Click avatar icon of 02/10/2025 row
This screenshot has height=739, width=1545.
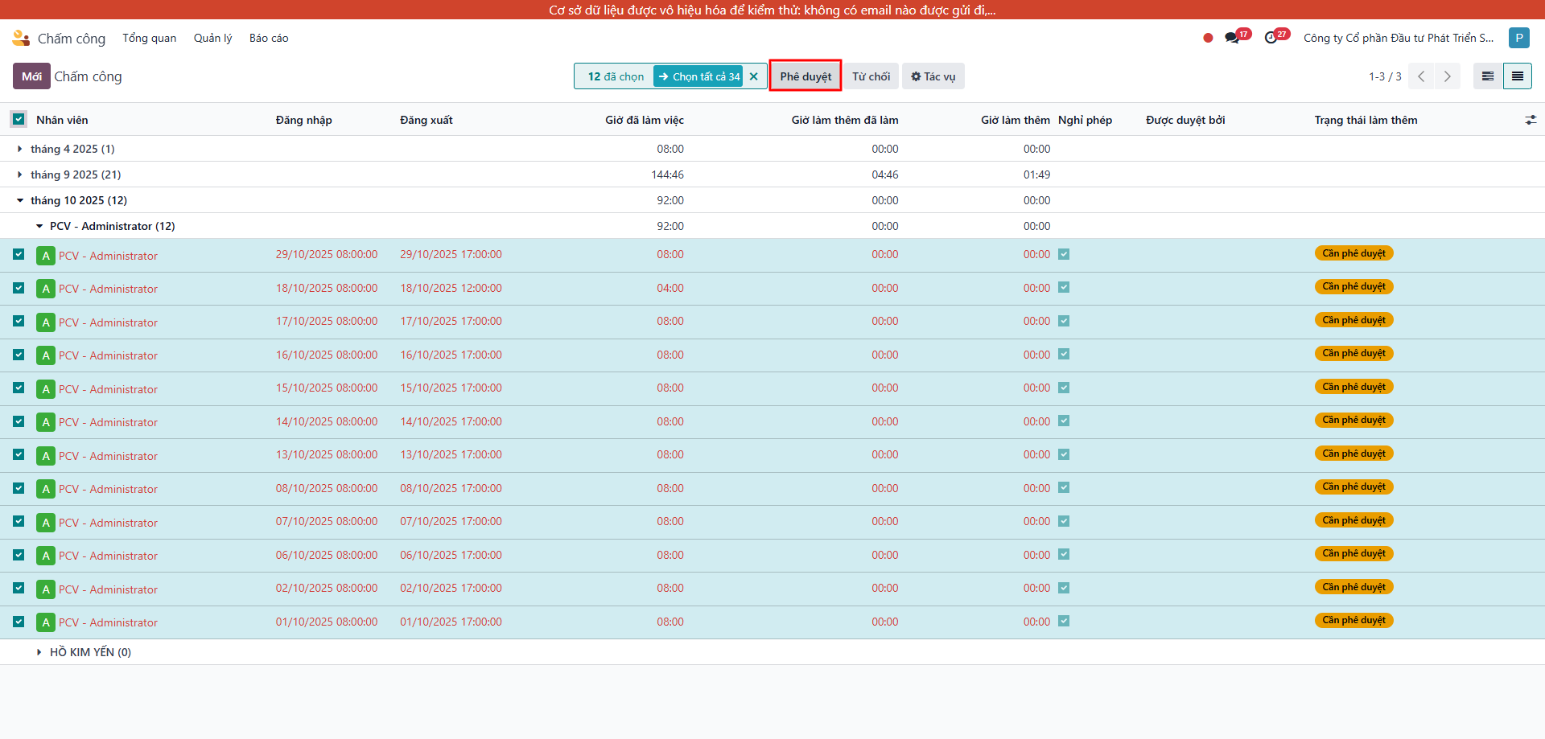click(x=46, y=589)
